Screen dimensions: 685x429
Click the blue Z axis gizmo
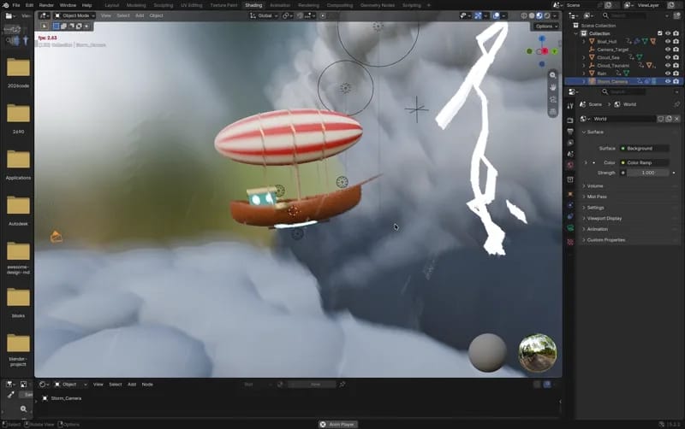pyautogui.click(x=542, y=38)
